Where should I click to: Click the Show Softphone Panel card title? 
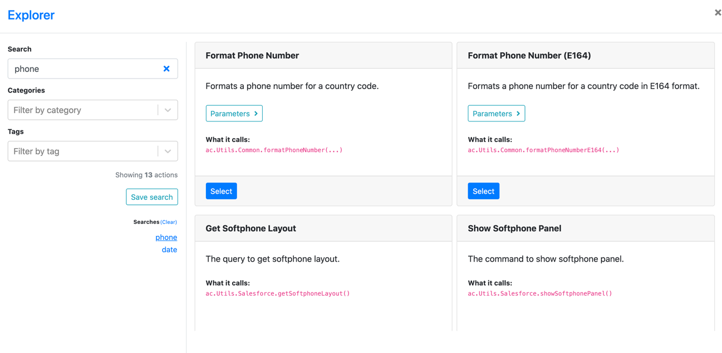pyautogui.click(x=514, y=228)
